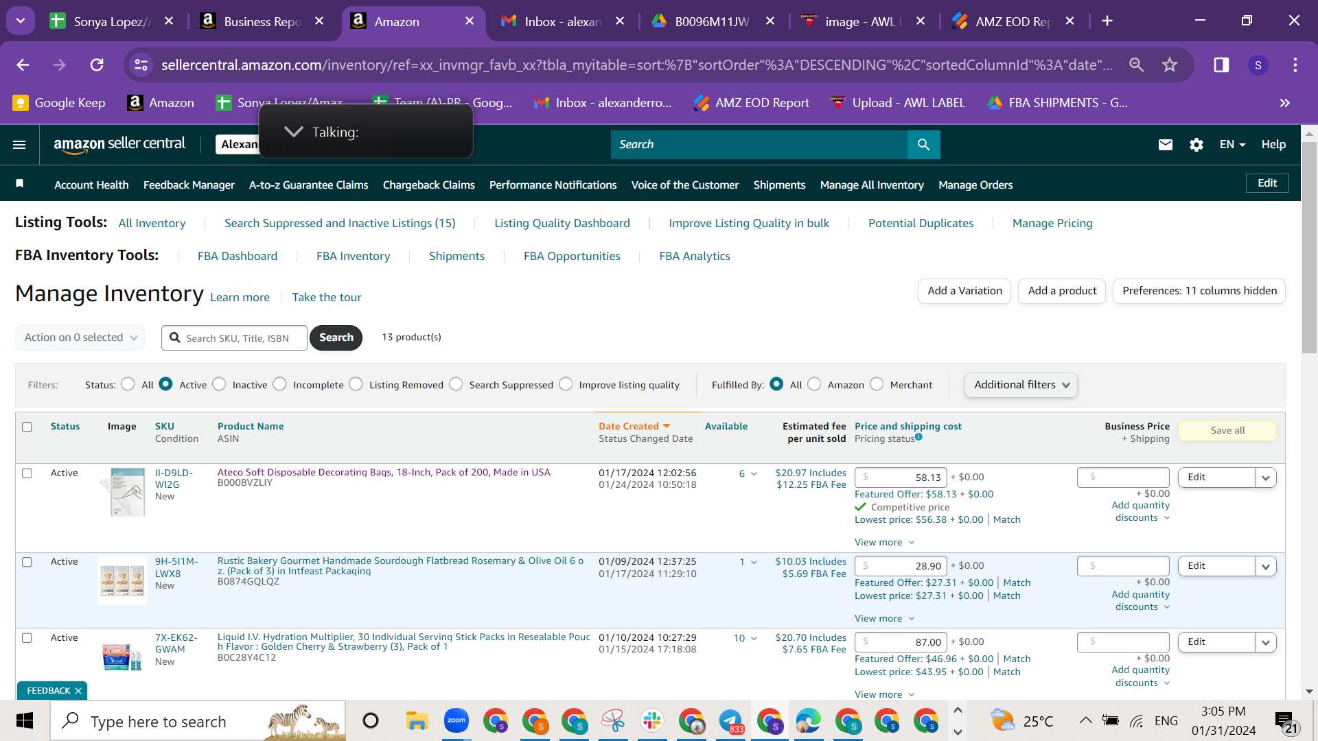Open the browser side panel
The height and width of the screenshot is (741, 1318).
tap(1221, 65)
